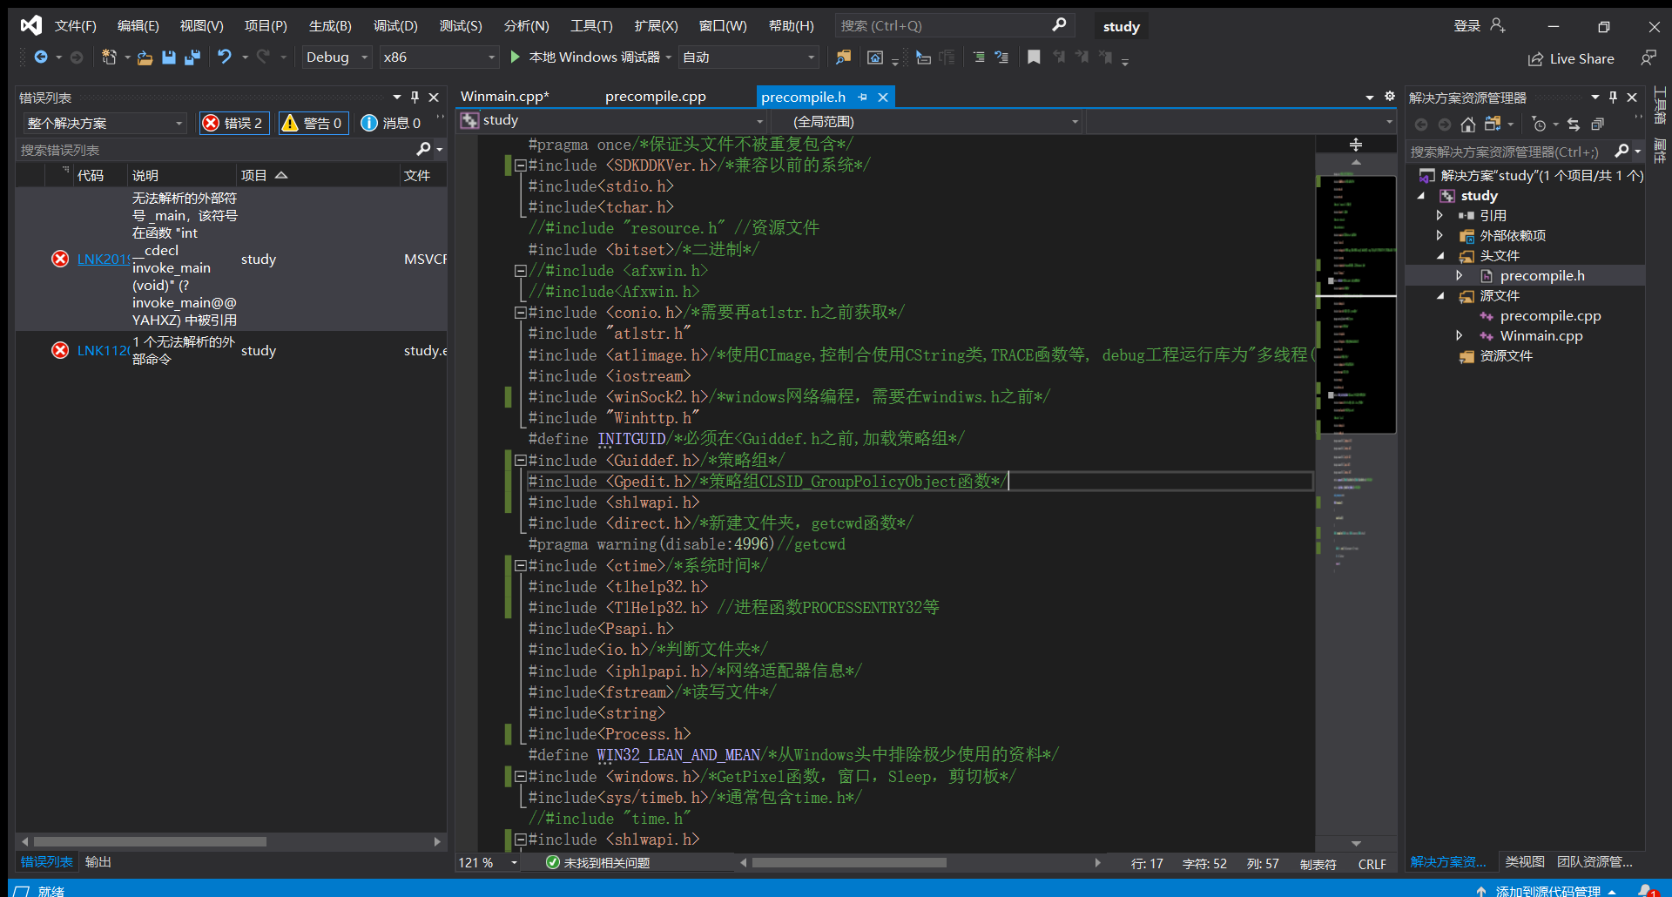Click the Collapse All icon in Solution Explorer

point(1597,125)
